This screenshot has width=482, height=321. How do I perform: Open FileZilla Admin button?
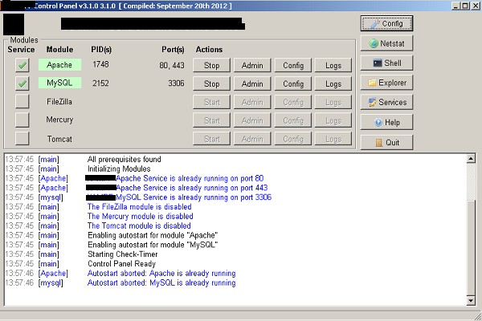click(x=252, y=102)
